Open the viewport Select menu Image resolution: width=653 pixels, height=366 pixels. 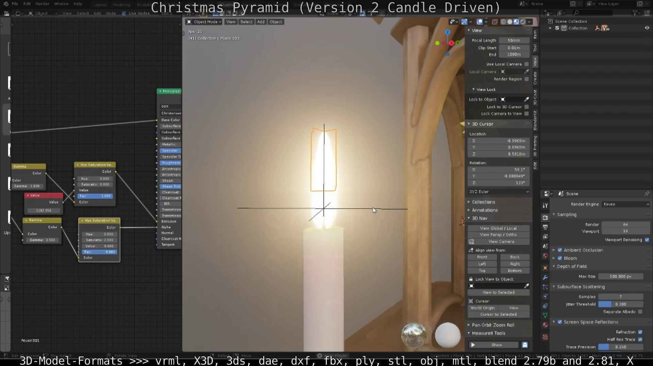pyautogui.click(x=246, y=22)
